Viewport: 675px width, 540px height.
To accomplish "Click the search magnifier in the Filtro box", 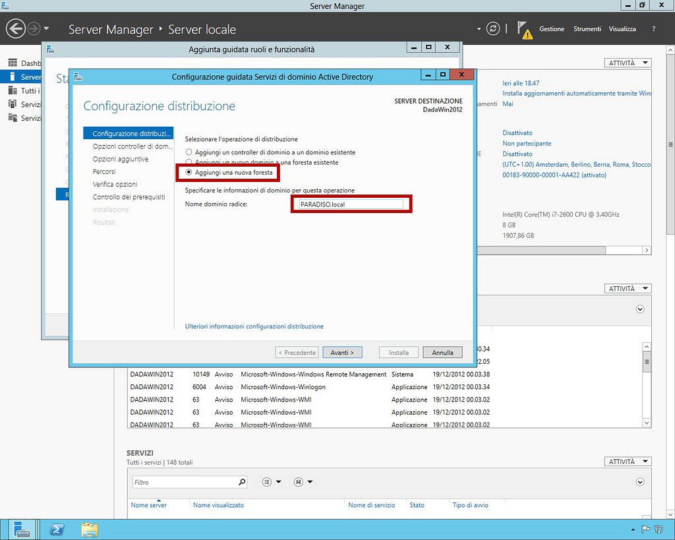I will point(242,482).
